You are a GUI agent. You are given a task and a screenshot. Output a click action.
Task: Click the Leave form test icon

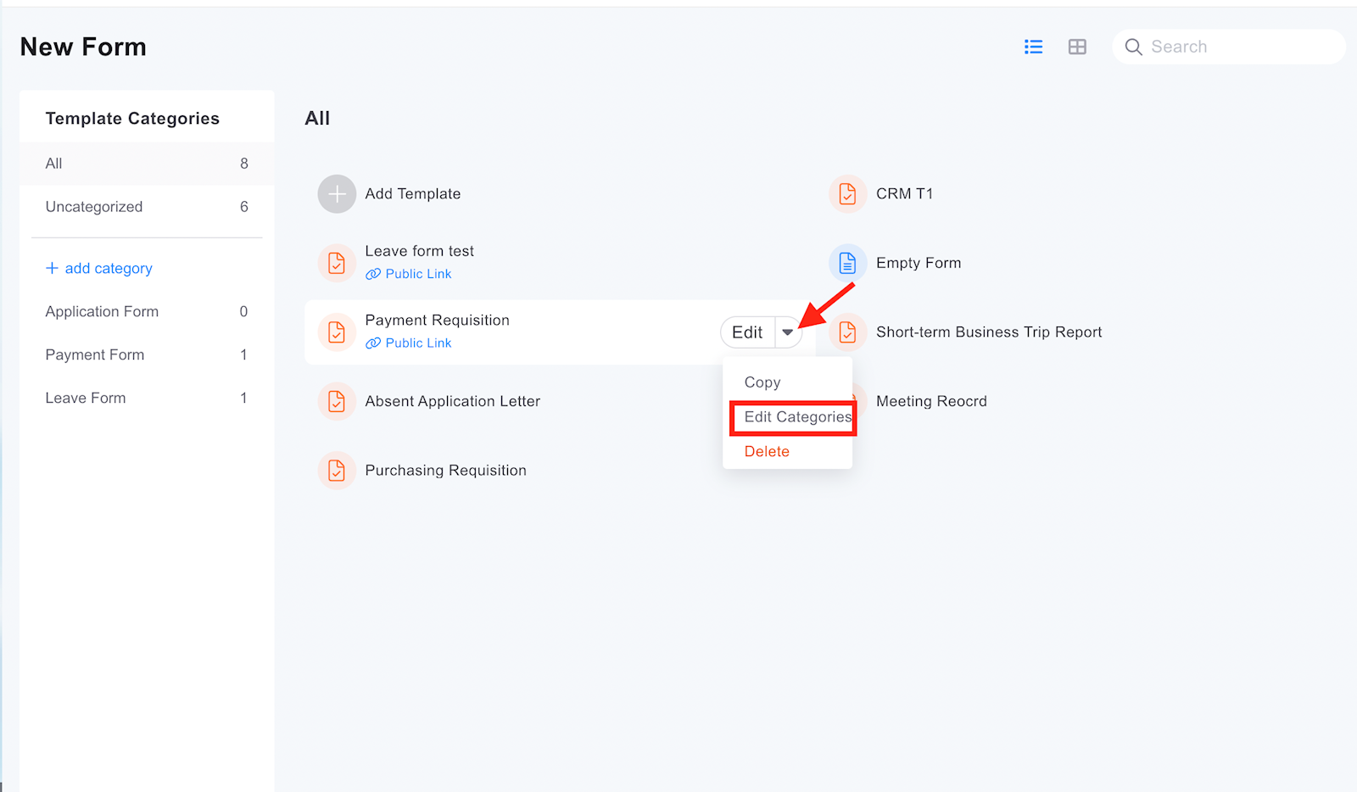pyautogui.click(x=337, y=263)
